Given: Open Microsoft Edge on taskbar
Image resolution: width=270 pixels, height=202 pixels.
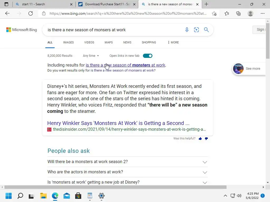Looking at the screenshot, I should tap(55, 196).
